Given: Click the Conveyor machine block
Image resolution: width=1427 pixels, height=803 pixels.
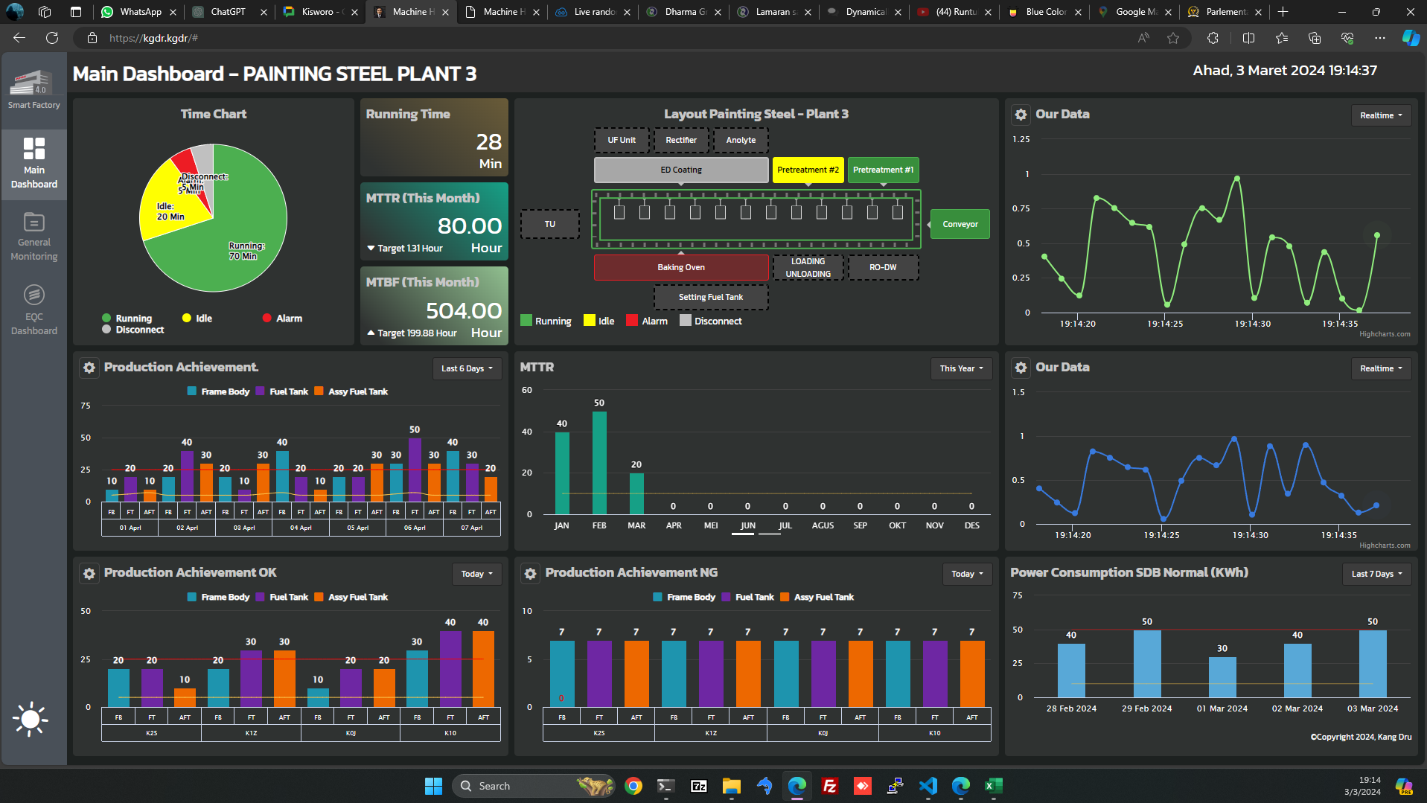Looking at the screenshot, I should tap(960, 224).
